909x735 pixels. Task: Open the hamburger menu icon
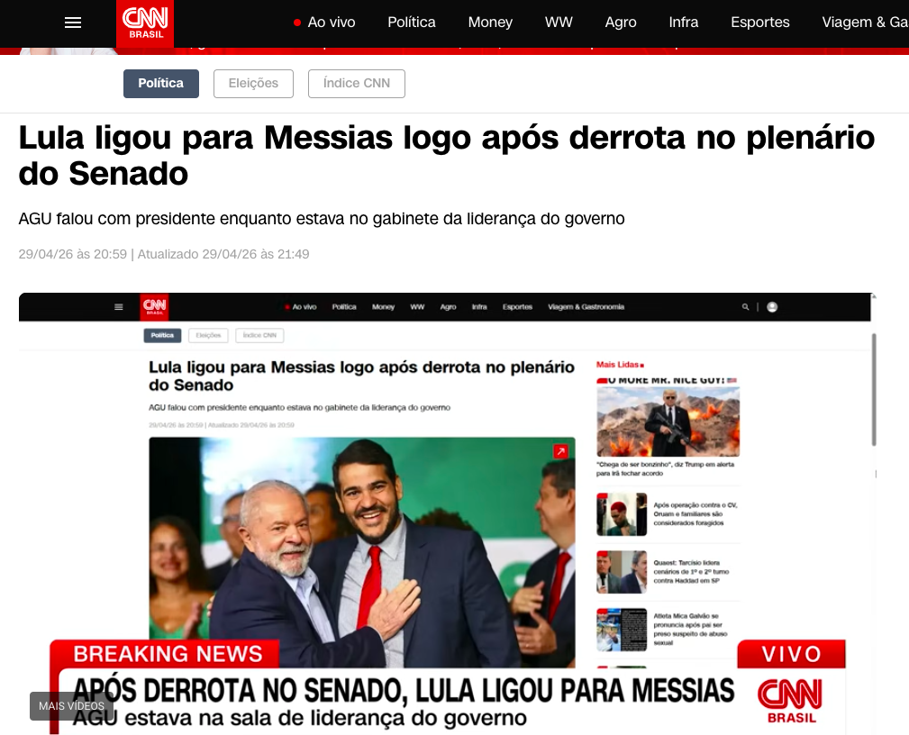tap(72, 23)
